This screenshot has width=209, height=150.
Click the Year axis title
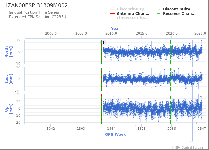pyautogui.click(x=116, y=29)
